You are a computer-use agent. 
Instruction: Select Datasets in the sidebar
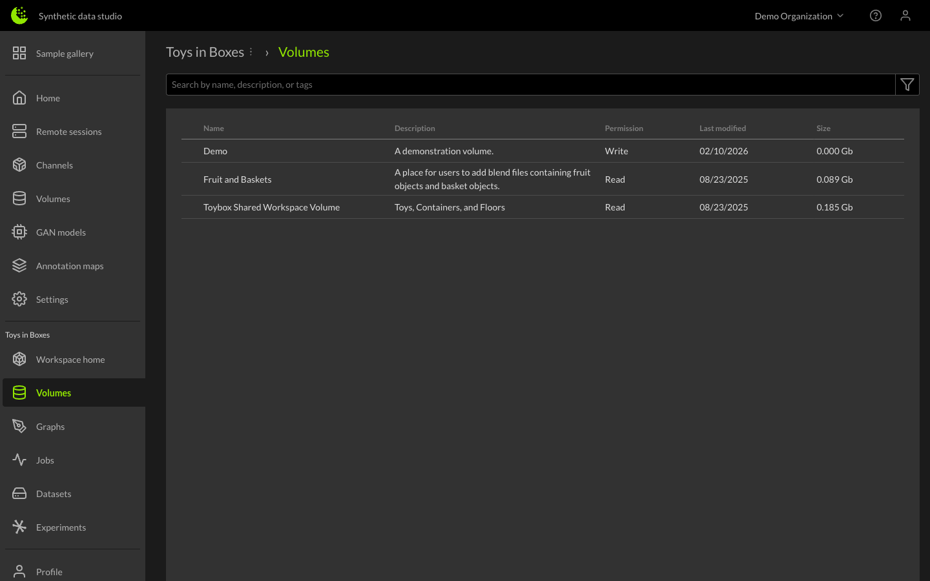(54, 494)
